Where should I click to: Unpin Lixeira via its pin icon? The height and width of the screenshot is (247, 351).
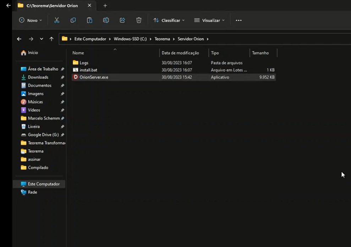point(62,127)
